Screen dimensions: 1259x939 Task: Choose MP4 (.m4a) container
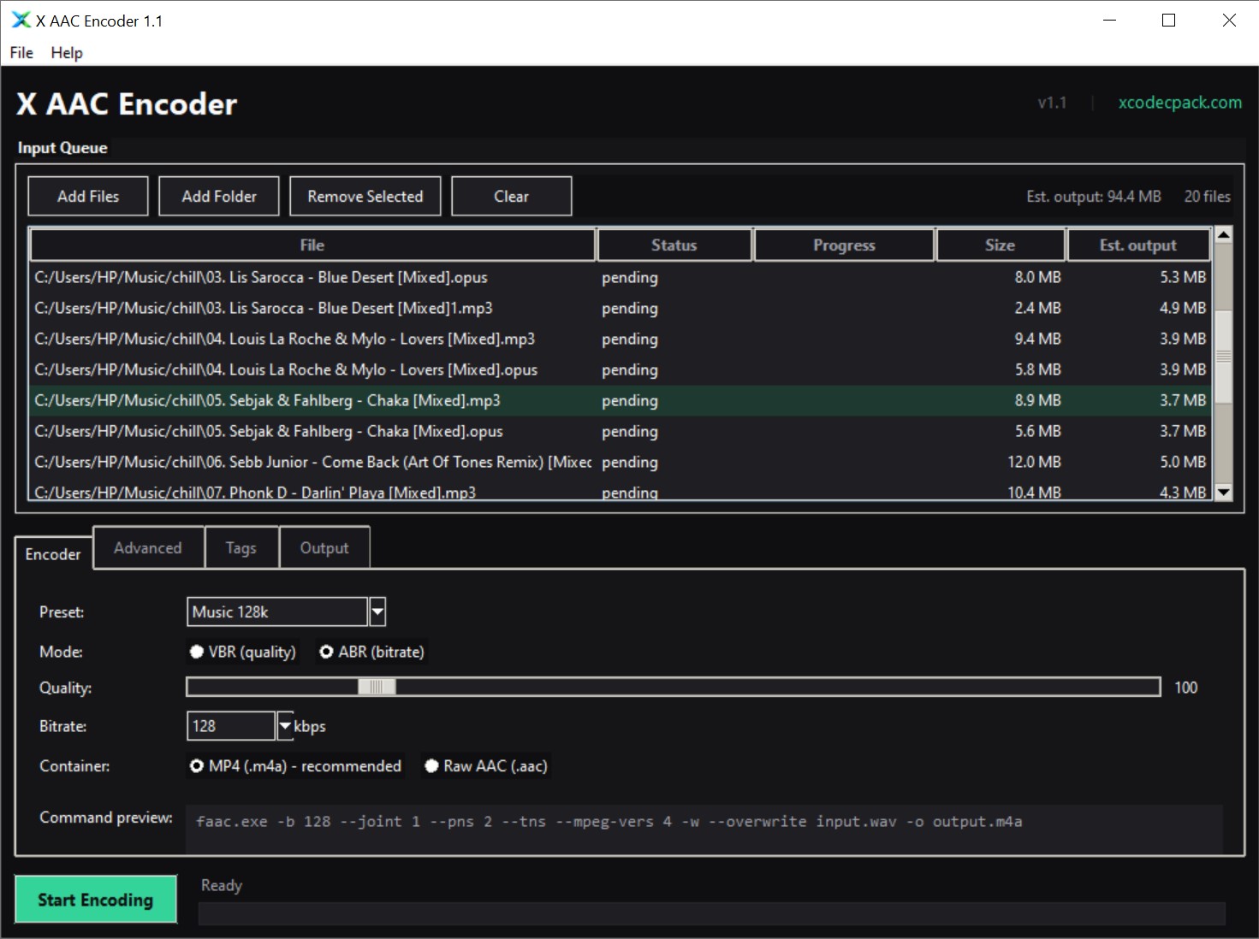click(295, 766)
